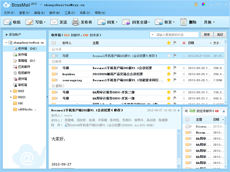Select the sdffdssds folder
230x172 pixels.
25,109
